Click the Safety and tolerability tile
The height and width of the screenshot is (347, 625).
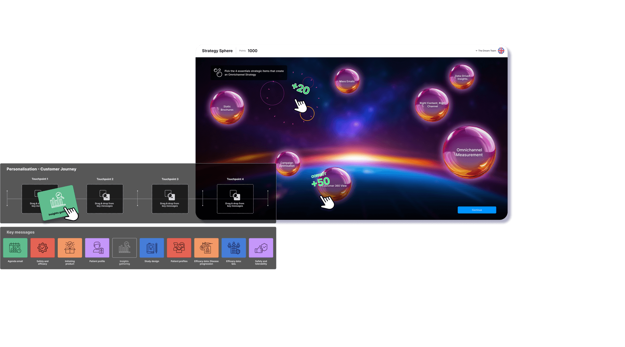261,248
